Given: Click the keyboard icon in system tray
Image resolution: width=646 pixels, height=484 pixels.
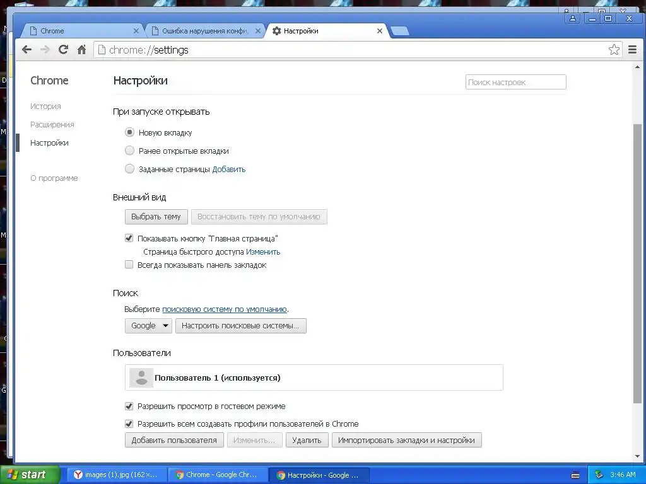Looking at the screenshot, I should coord(575,475).
